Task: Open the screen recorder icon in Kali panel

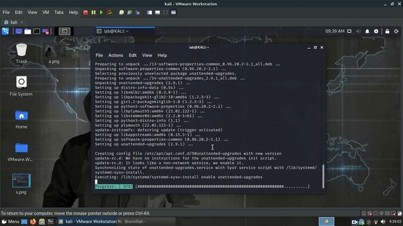Action: coord(46,31)
